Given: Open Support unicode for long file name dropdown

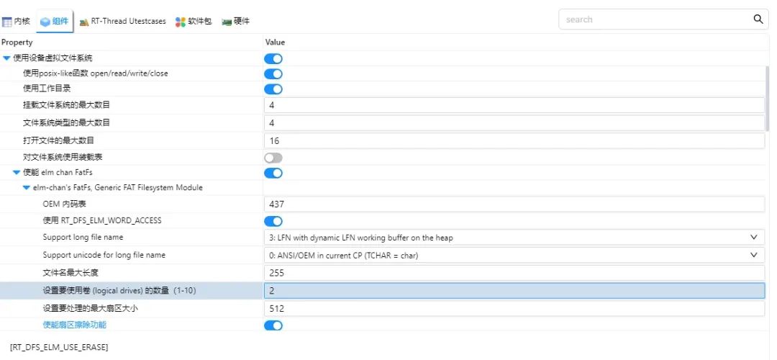Looking at the screenshot, I should click(514, 256).
